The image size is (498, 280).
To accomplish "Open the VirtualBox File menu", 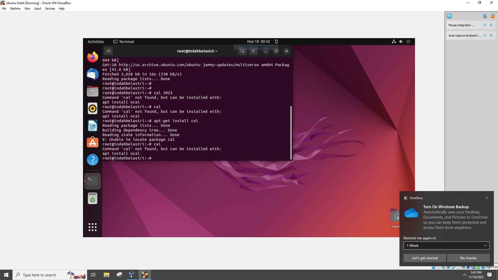I will click(4, 9).
